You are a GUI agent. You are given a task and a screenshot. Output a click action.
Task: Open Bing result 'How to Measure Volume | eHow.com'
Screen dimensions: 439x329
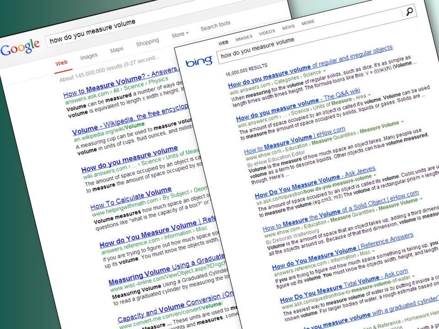294,140
